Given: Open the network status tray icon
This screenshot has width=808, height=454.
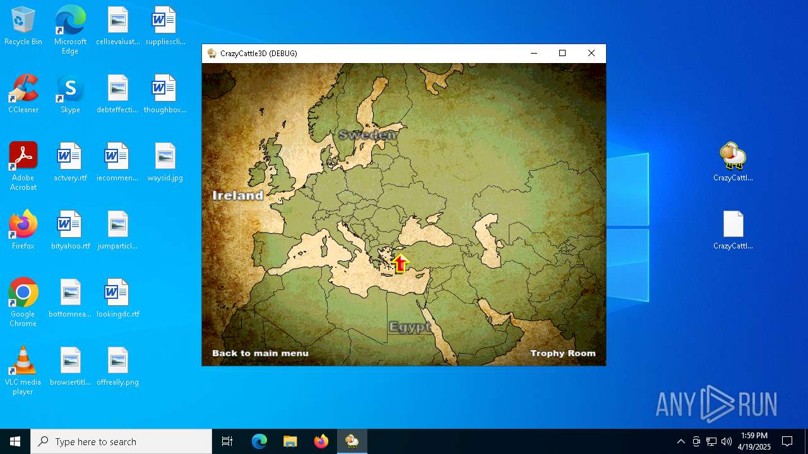Looking at the screenshot, I should click(x=711, y=441).
